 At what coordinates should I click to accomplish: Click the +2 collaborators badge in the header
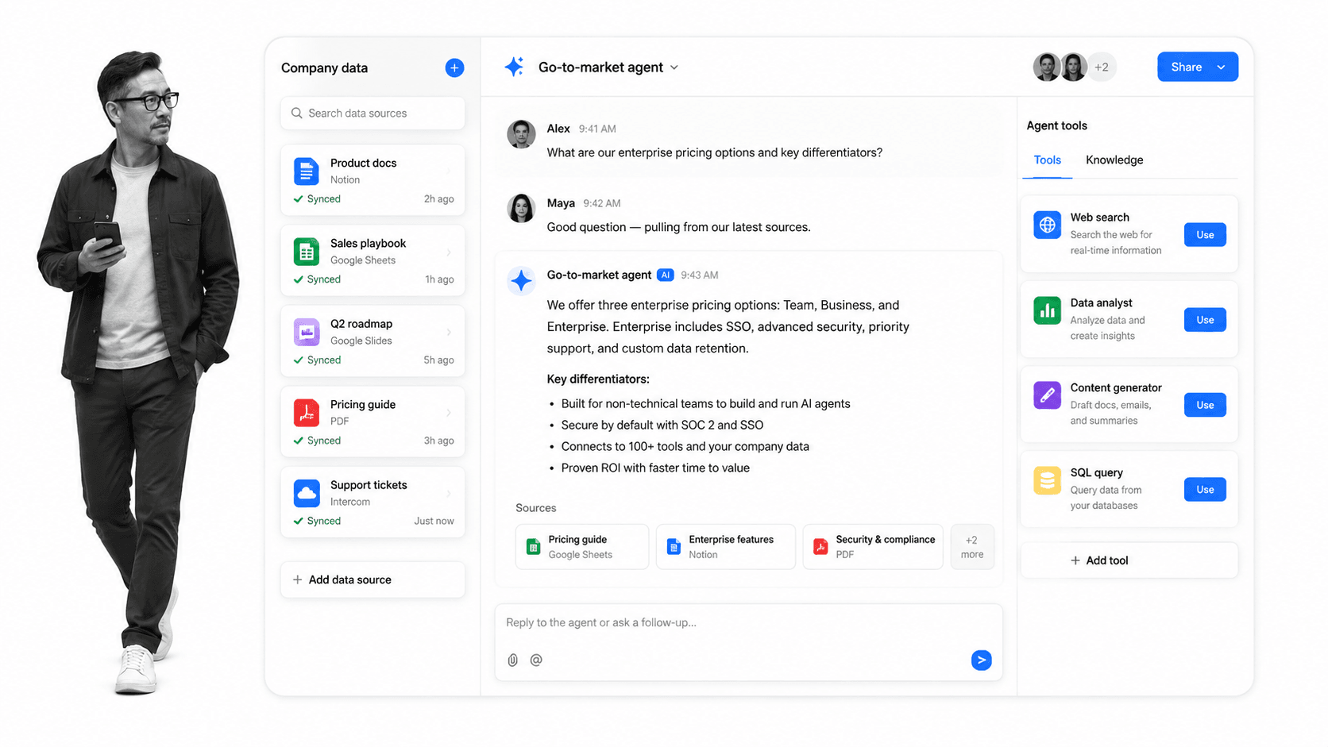[x=1102, y=67]
